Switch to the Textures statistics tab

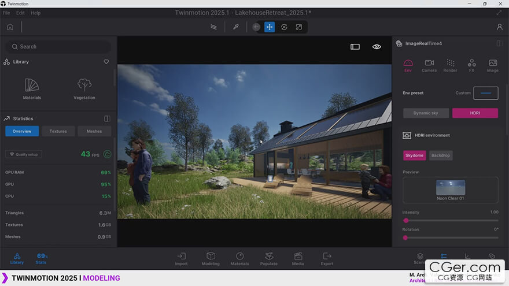58,131
